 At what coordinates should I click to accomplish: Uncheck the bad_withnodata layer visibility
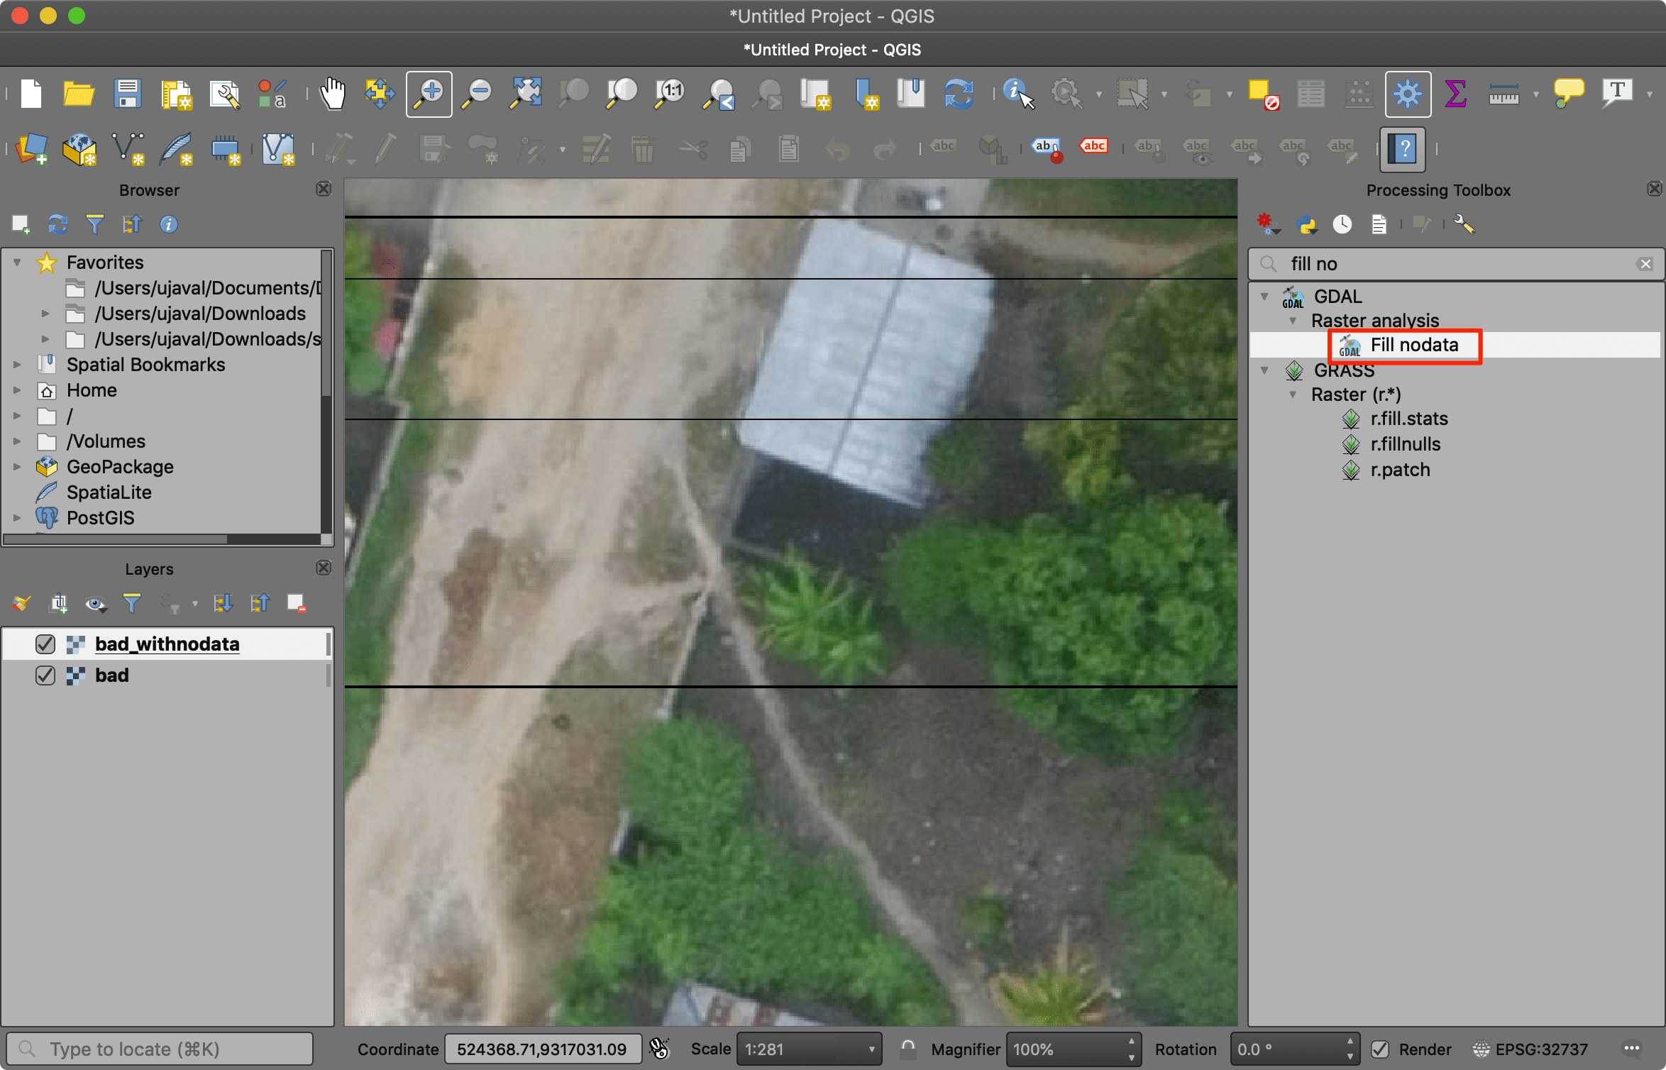click(x=45, y=644)
